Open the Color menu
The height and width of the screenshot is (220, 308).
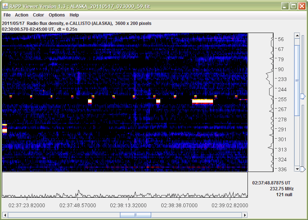tap(38, 15)
